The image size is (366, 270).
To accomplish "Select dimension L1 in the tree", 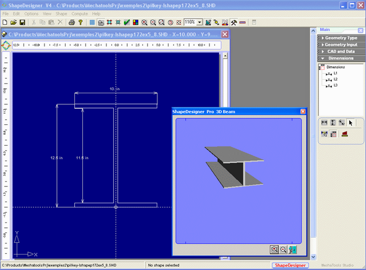I will point(336,73).
